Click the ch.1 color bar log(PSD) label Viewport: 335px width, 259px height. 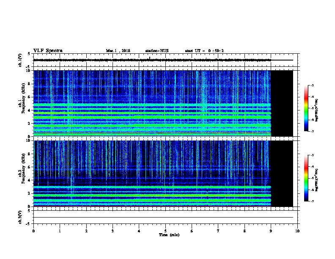pyautogui.click(x=317, y=110)
